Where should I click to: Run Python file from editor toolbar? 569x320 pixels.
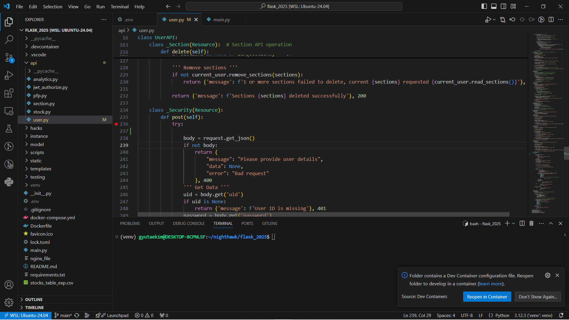coord(488,20)
